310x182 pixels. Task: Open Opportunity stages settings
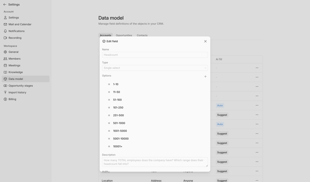(21, 86)
